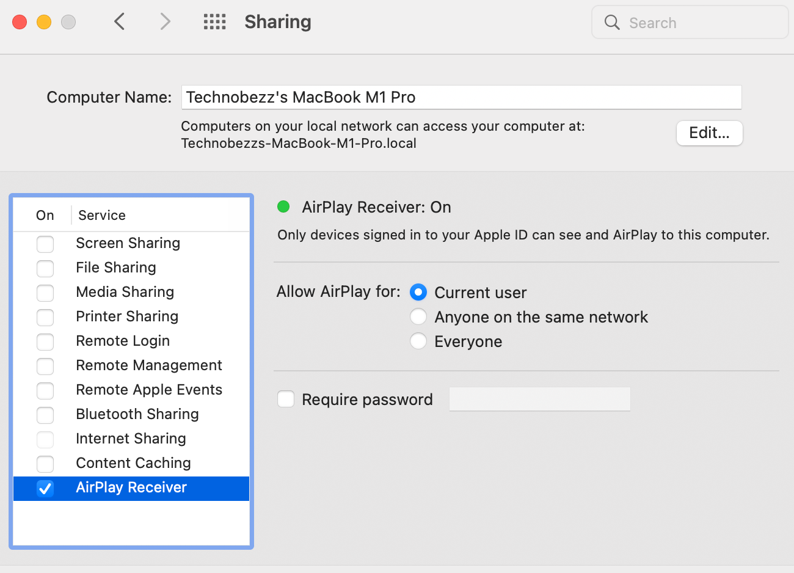Click the On column header
This screenshot has height=573, width=794.
click(45, 215)
